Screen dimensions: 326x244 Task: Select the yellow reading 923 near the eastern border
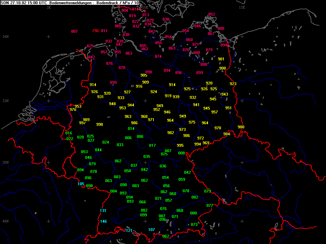233,84
